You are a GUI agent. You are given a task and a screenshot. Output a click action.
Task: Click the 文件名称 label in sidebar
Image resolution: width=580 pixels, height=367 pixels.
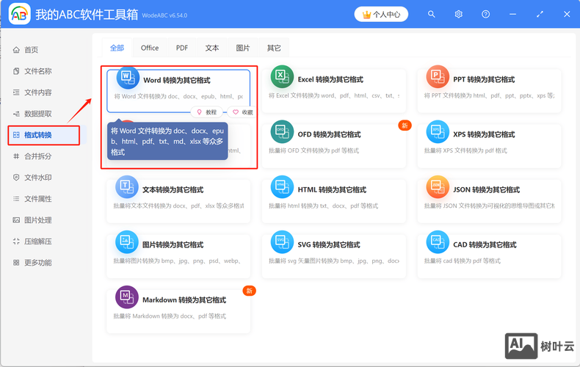[x=38, y=71]
